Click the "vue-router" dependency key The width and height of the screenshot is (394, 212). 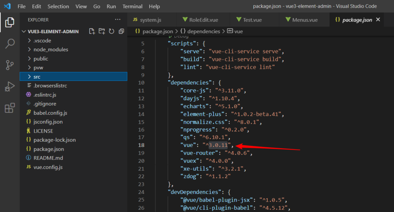[199, 153]
